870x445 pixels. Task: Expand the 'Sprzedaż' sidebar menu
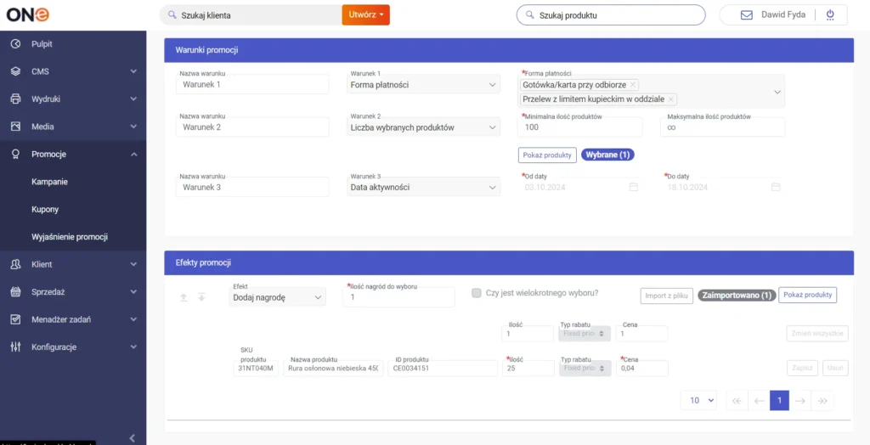coord(72,291)
